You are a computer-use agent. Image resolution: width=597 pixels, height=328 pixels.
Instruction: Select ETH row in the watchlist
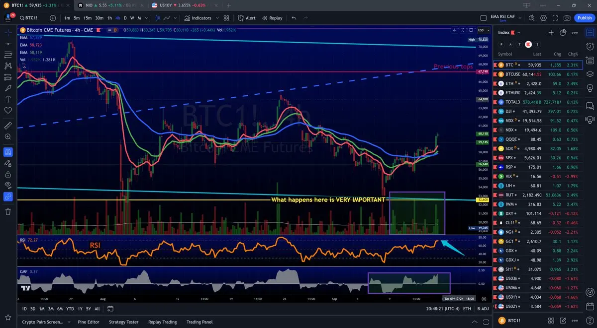coord(538,83)
